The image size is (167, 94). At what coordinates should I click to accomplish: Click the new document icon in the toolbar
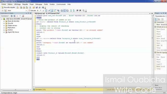point(30,7)
